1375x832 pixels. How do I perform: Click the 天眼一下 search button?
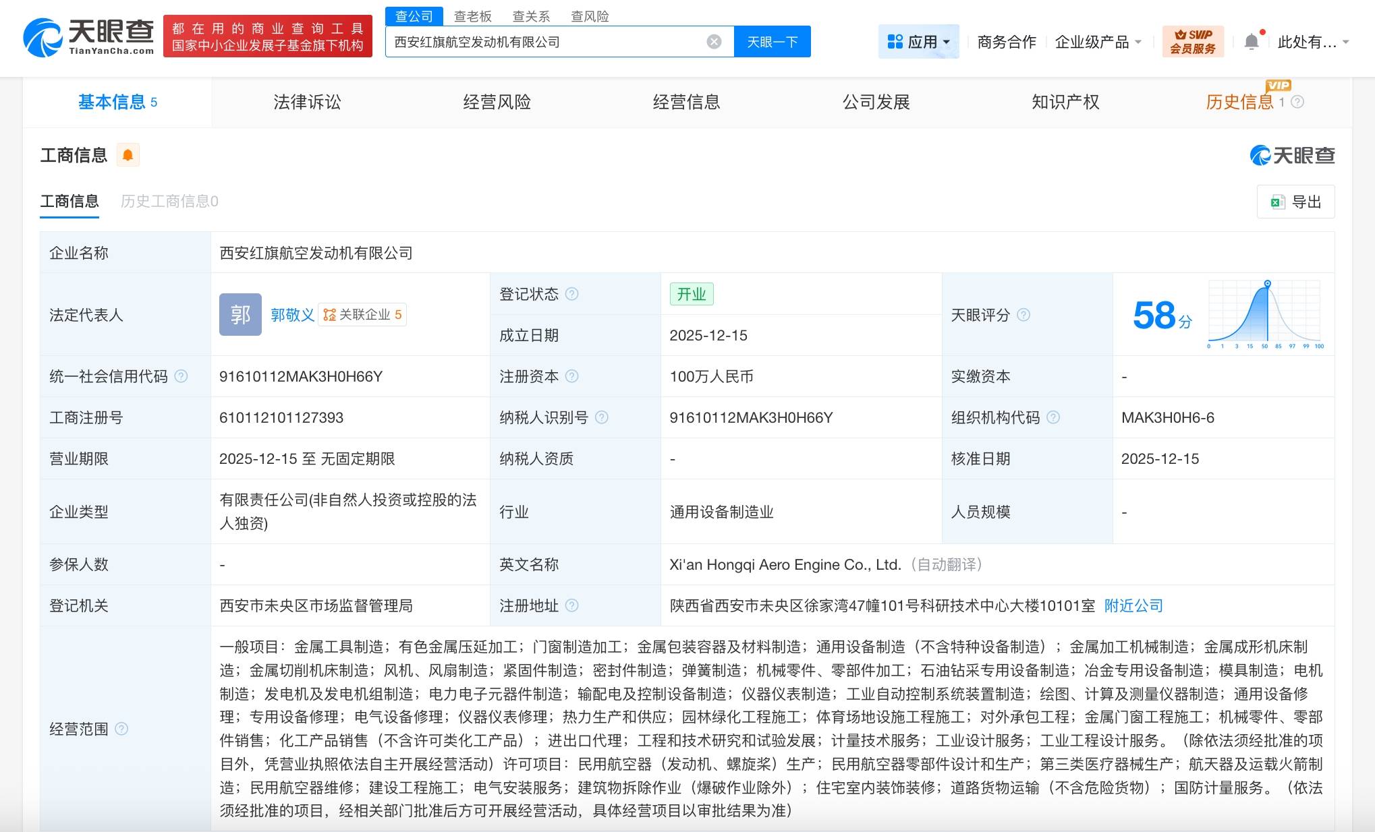pos(771,40)
